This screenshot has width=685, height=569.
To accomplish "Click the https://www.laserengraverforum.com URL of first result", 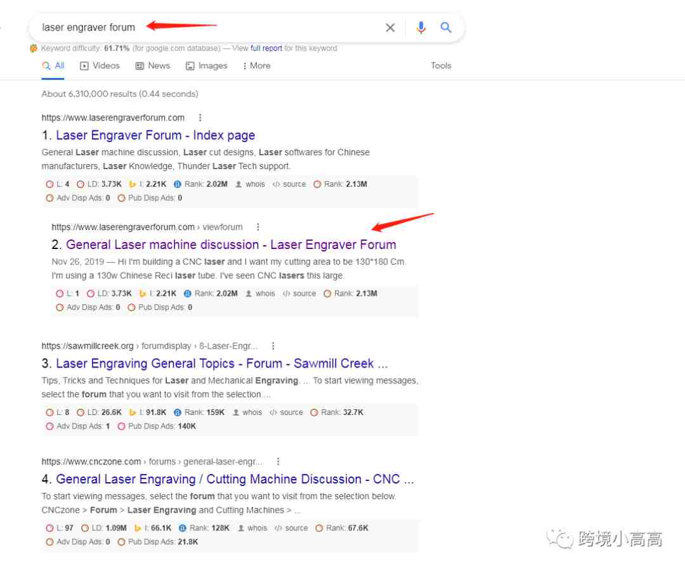I will 113,118.
